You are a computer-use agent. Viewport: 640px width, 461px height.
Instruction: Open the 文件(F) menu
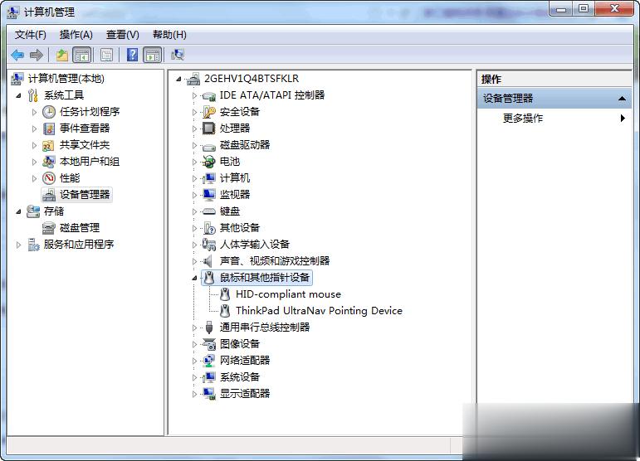pos(31,35)
